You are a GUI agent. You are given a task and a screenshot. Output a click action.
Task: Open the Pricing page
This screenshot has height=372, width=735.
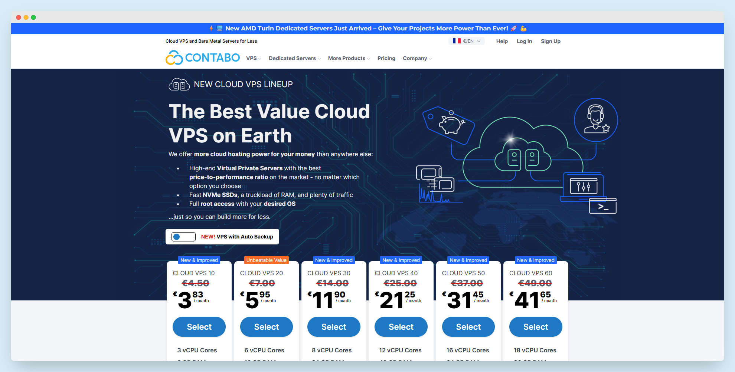pyautogui.click(x=386, y=59)
